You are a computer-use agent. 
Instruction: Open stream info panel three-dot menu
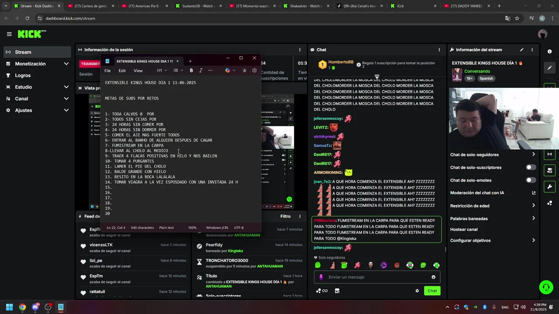click(x=532, y=50)
